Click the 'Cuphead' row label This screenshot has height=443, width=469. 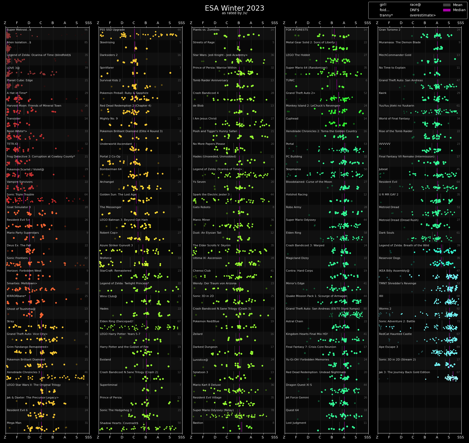click(x=292, y=118)
